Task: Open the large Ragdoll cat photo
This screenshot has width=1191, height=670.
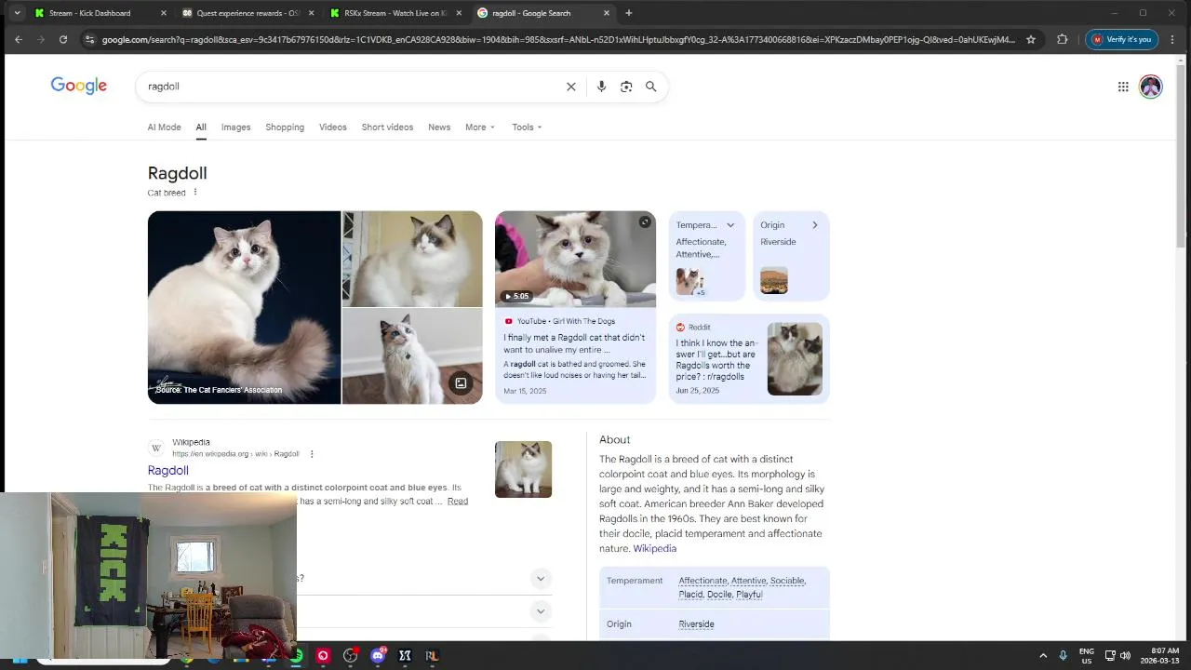Action: click(244, 307)
